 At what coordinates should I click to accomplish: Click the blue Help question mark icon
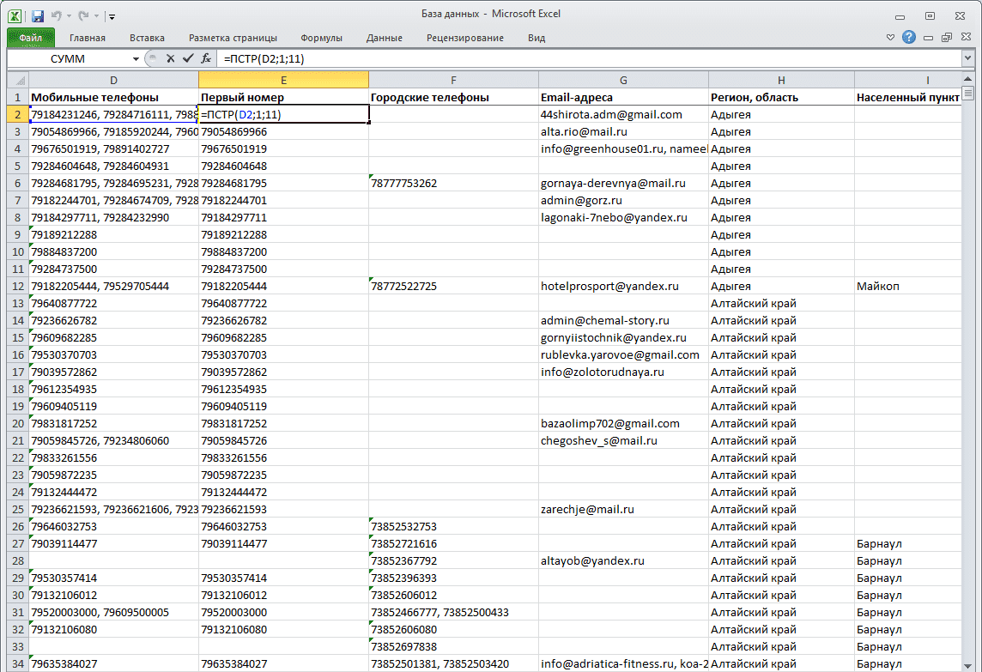(909, 37)
